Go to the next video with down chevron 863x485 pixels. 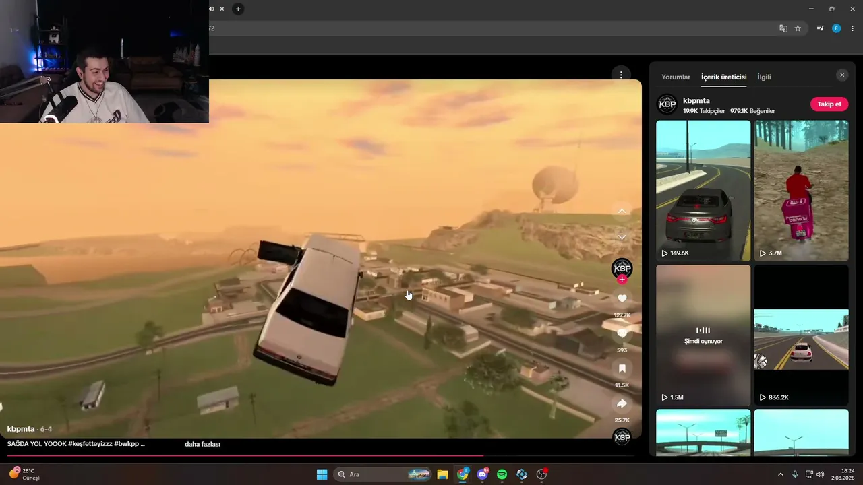(x=622, y=237)
